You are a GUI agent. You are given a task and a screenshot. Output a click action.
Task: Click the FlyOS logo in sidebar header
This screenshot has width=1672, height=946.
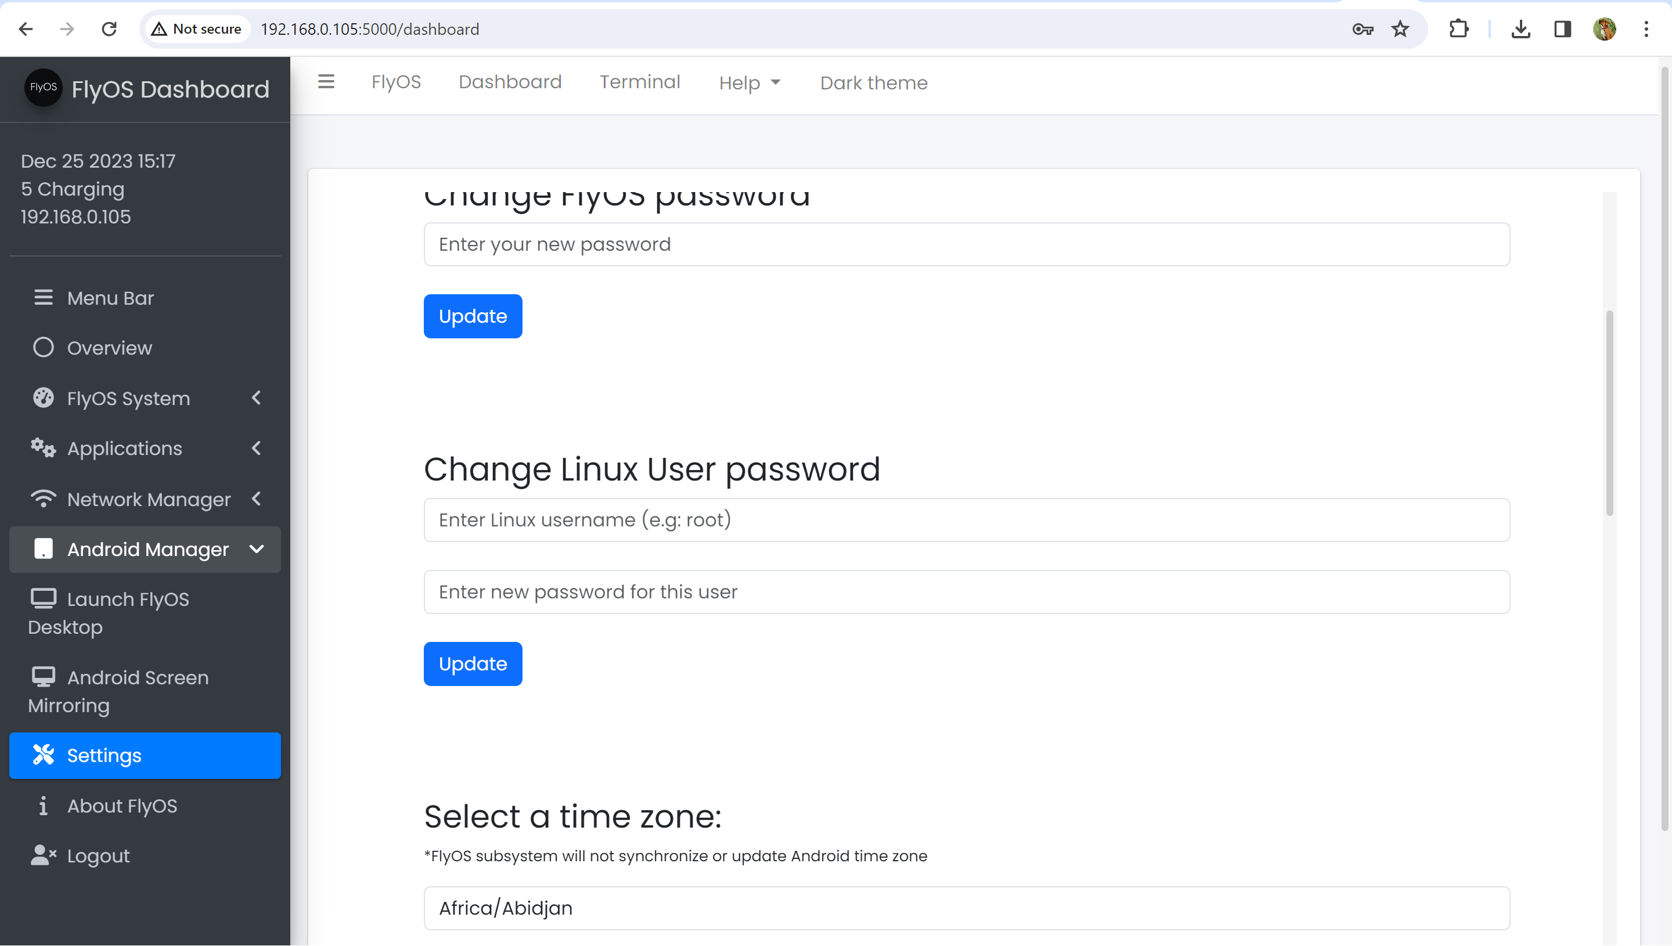point(43,88)
